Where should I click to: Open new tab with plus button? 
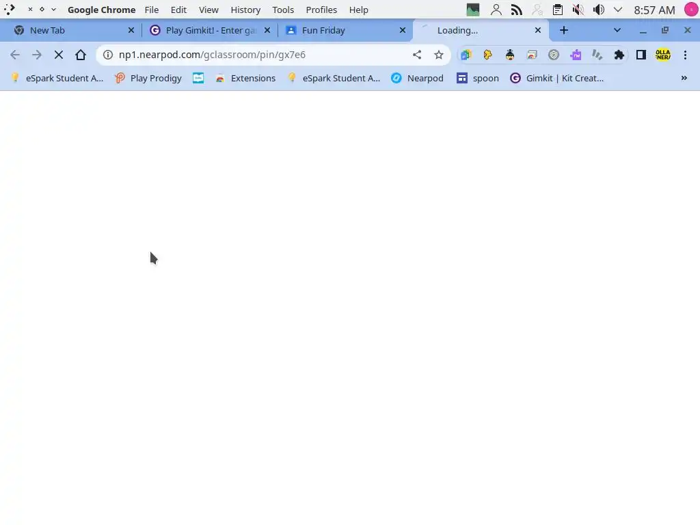click(x=564, y=30)
